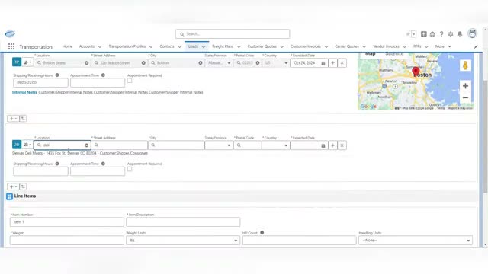Toggle Appointment Required for second stop
This screenshot has width=488, height=274.
[130, 169]
